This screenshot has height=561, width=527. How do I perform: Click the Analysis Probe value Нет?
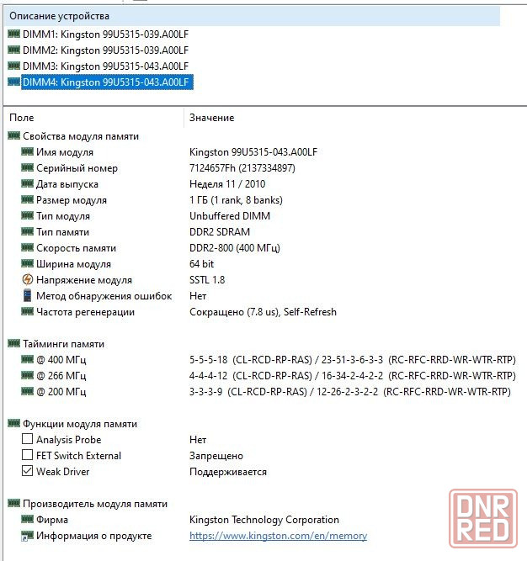(198, 439)
